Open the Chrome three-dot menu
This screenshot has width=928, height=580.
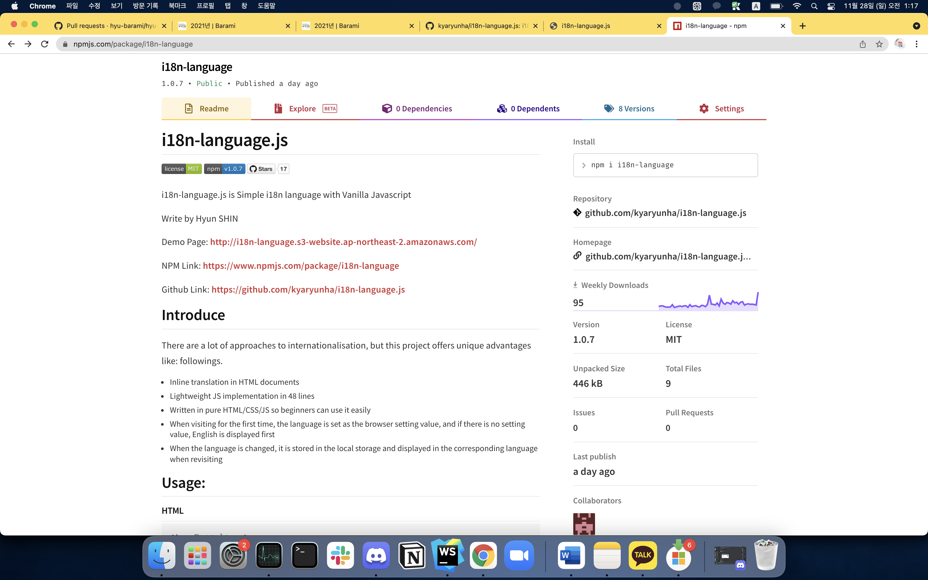coord(917,44)
